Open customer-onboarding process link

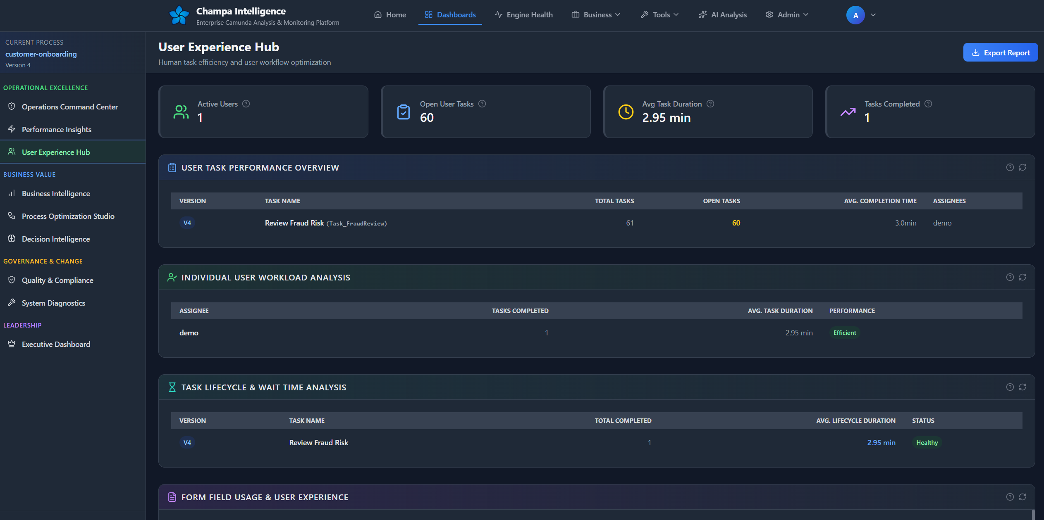pyautogui.click(x=41, y=54)
